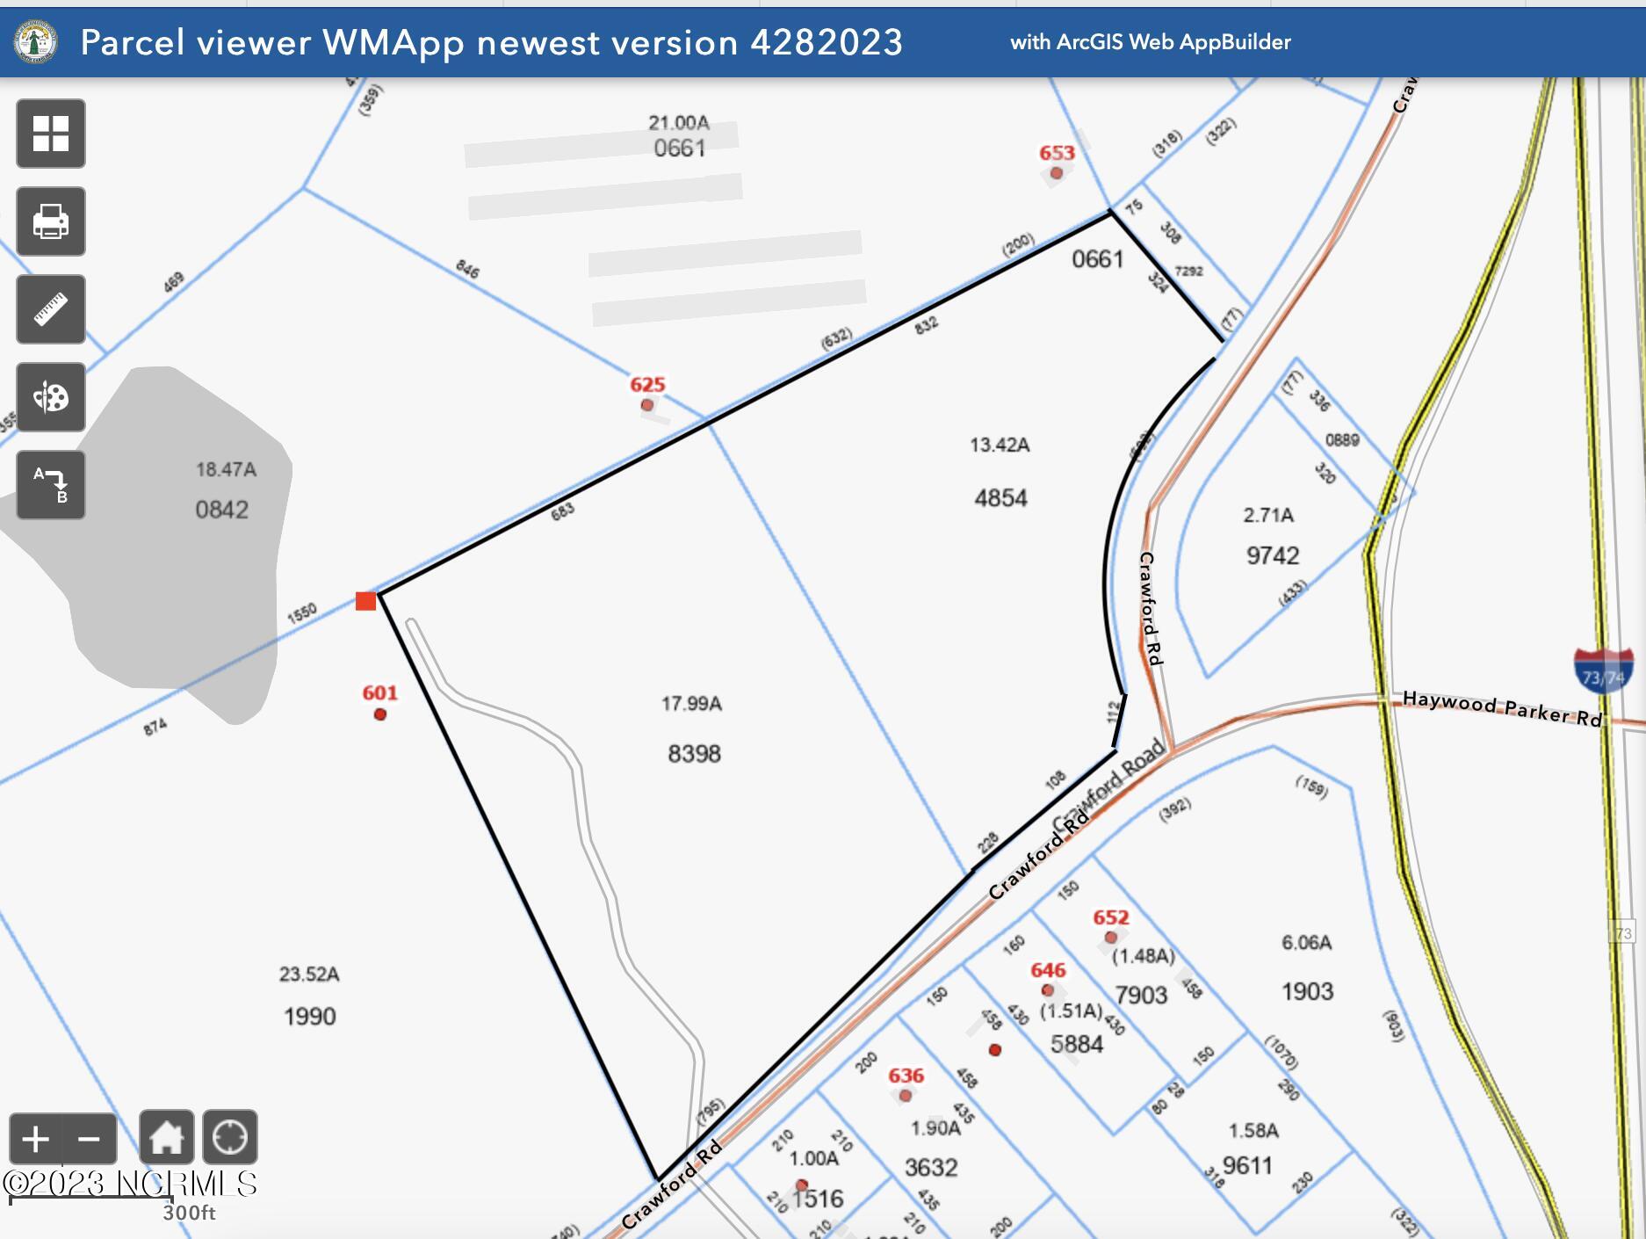The image size is (1646, 1239).
Task: Open the A to B directions widget
Action: [x=51, y=485]
